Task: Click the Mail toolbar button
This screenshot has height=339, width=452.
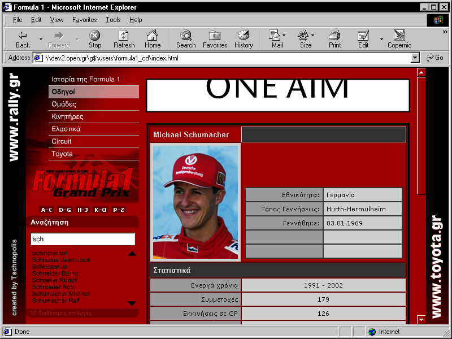Action: 276,39
